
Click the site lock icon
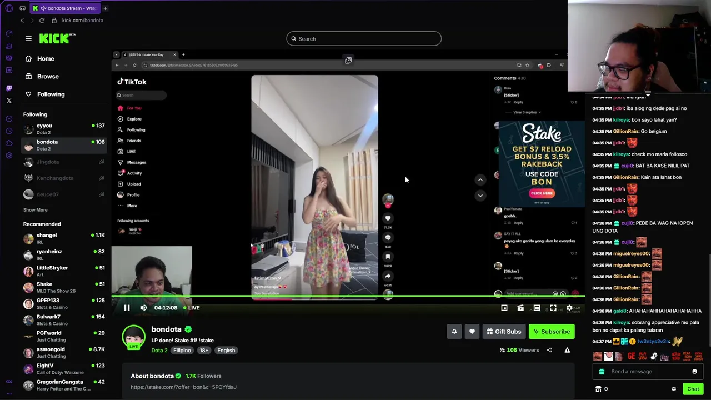click(x=54, y=21)
